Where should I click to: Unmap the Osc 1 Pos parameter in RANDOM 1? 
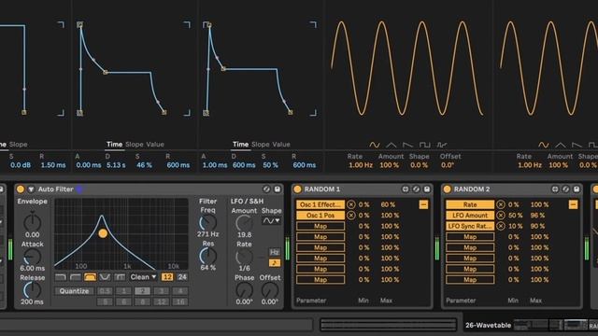tap(351, 216)
